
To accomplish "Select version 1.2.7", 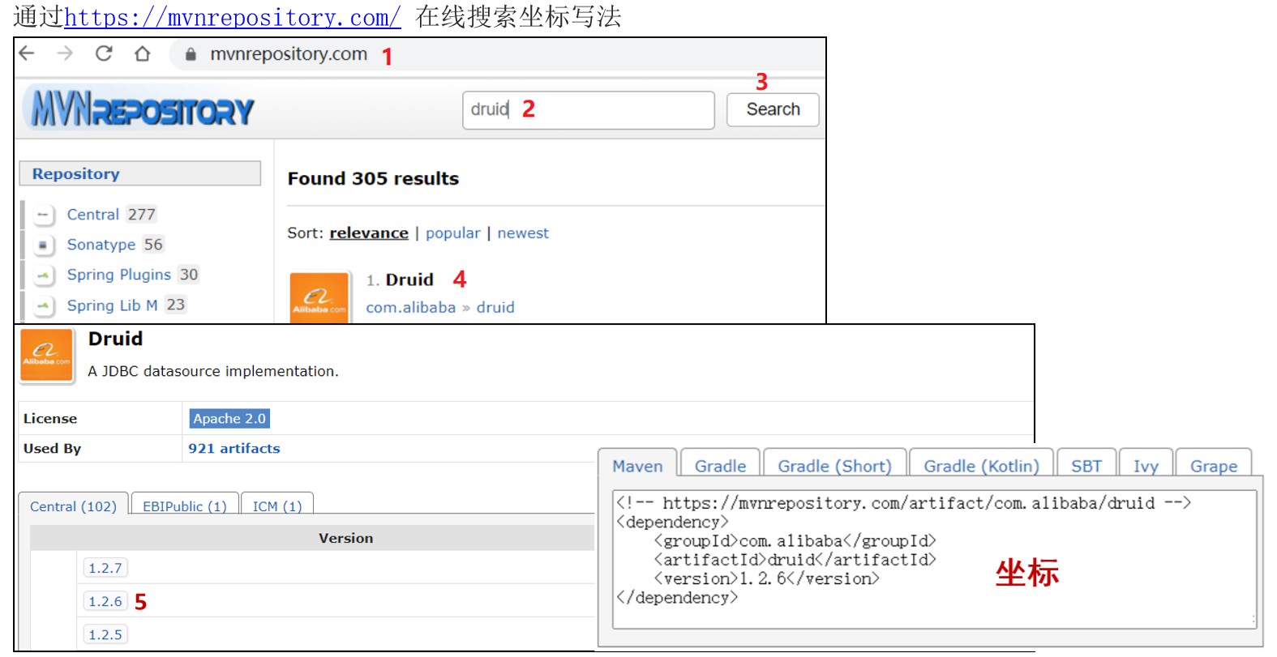I will click(105, 569).
